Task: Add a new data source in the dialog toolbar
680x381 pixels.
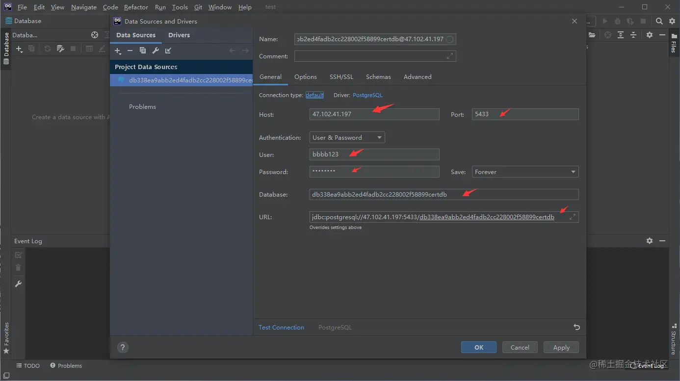Action: pyautogui.click(x=118, y=51)
